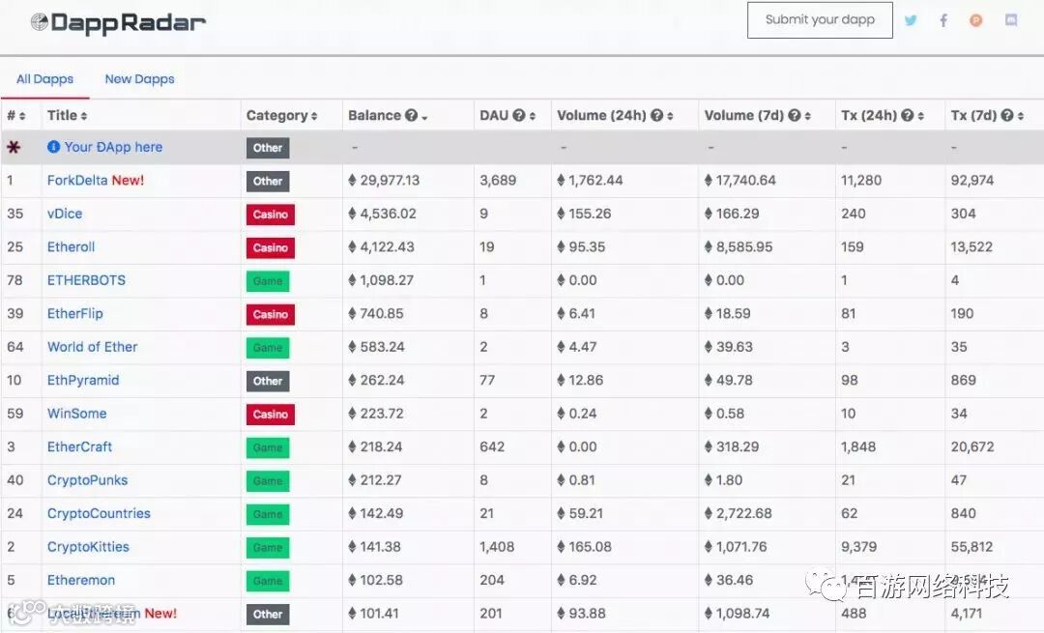Click Casino badge in EtherFlip row

pos(271,314)
